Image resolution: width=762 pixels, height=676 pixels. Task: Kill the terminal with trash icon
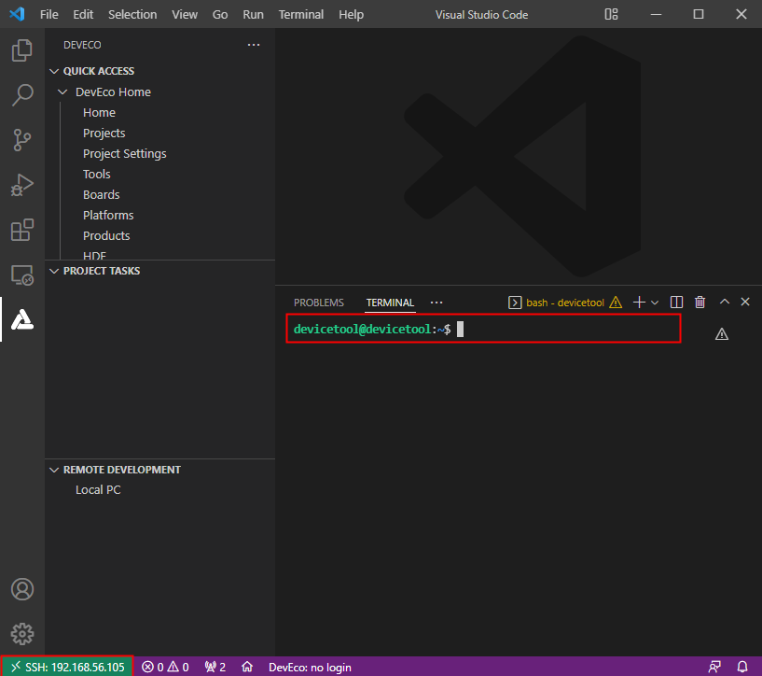point(700,303)
